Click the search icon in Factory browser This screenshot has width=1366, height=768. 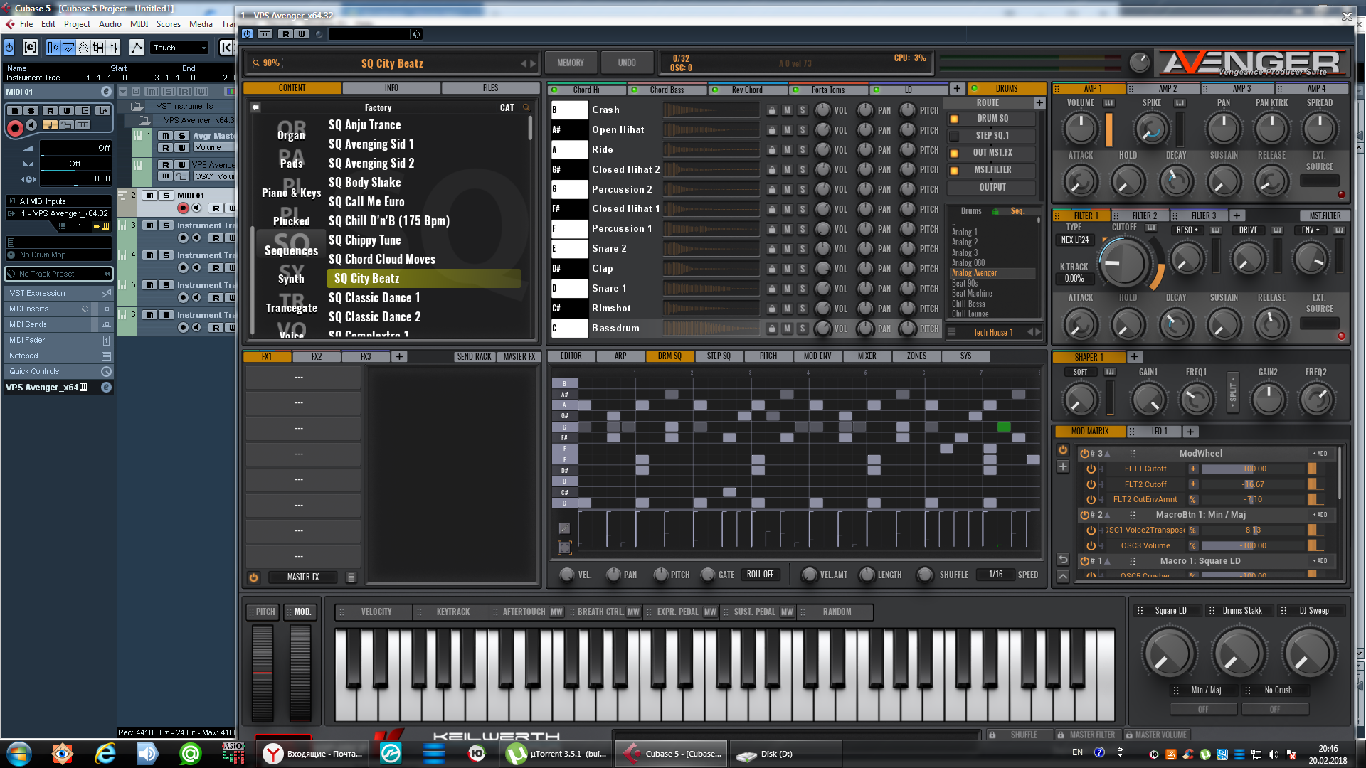point(526,107)
